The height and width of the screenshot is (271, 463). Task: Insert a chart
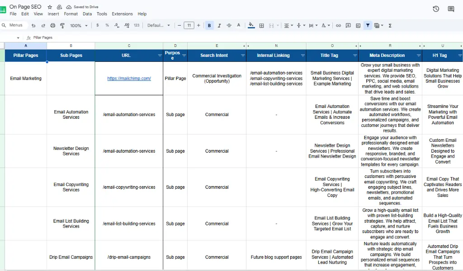[358, 26]
